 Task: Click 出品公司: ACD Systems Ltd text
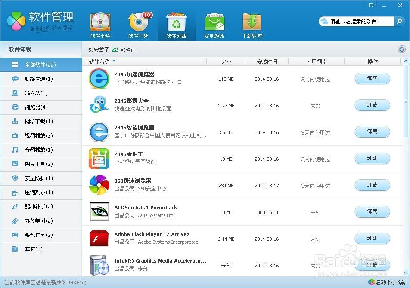pos(144,215)
